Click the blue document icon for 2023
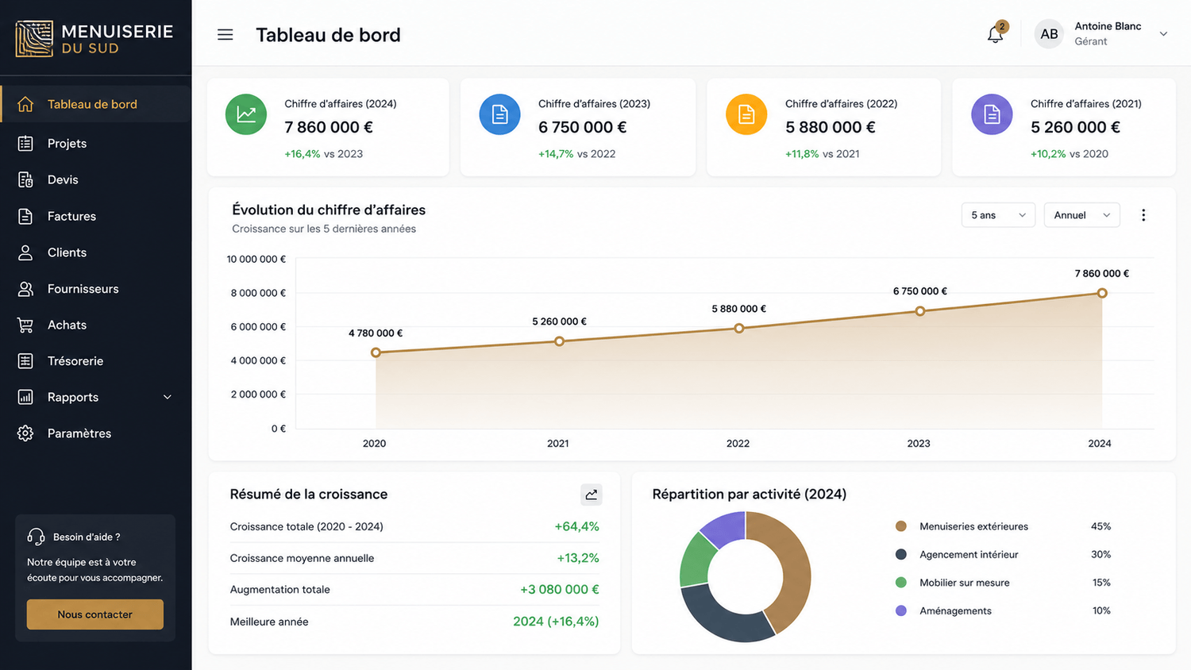 pyautogui.click(x=499, y=114)
